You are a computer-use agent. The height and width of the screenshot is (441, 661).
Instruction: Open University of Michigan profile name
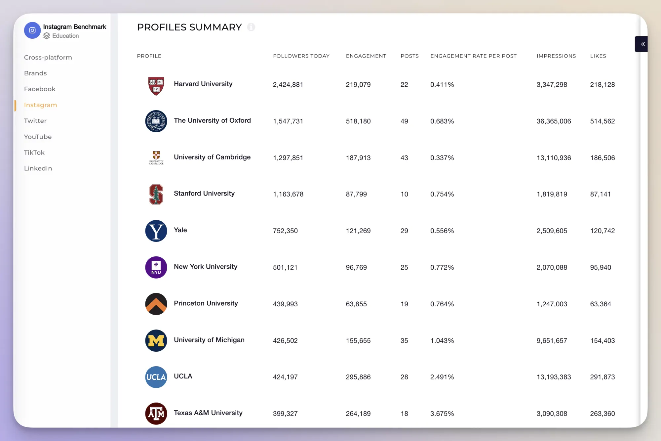[209, 340]
